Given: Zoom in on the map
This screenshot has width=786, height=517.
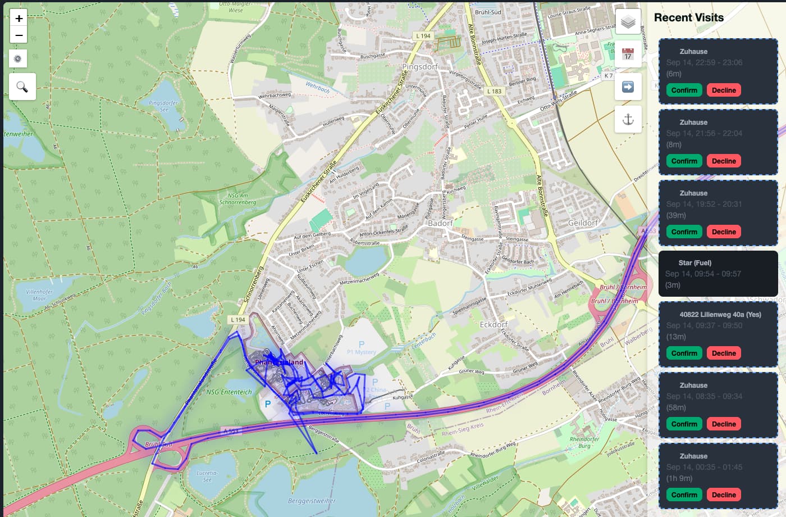Looking at the screenshot, I should [x=19, y=18].
